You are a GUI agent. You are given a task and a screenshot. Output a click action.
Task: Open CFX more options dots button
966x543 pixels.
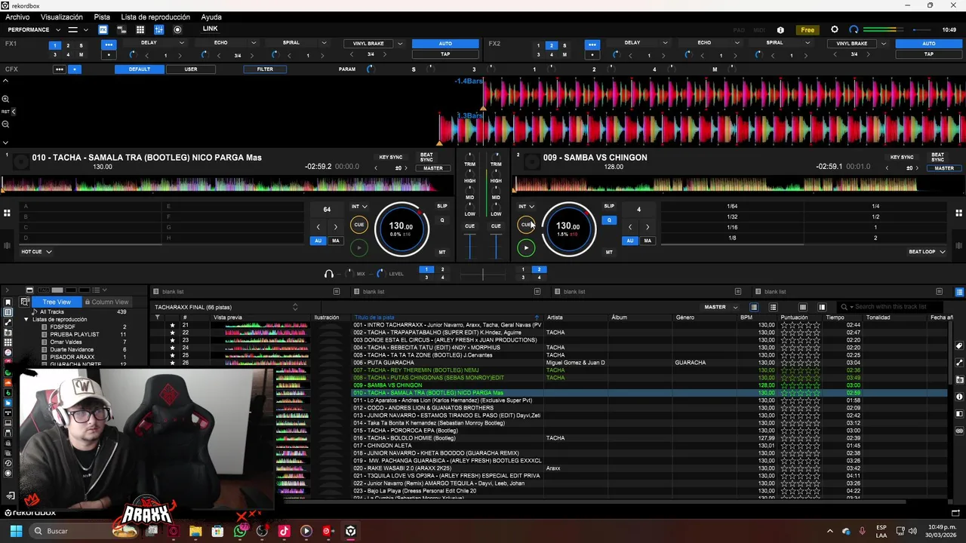click(59, 69)
